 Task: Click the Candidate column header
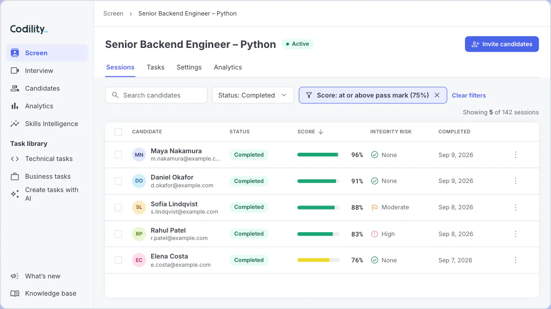[147, 132]
